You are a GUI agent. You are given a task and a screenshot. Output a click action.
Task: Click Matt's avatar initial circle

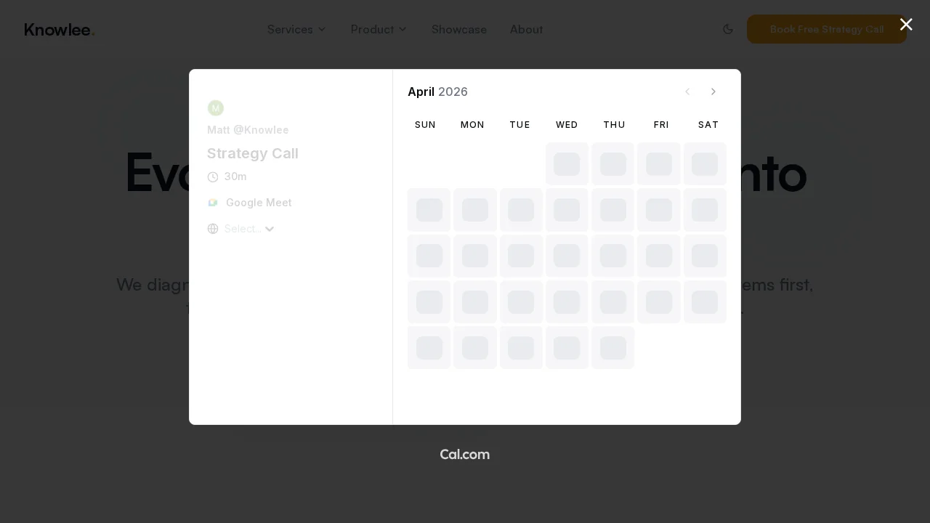pyautogui.click(x=216, y=108)
